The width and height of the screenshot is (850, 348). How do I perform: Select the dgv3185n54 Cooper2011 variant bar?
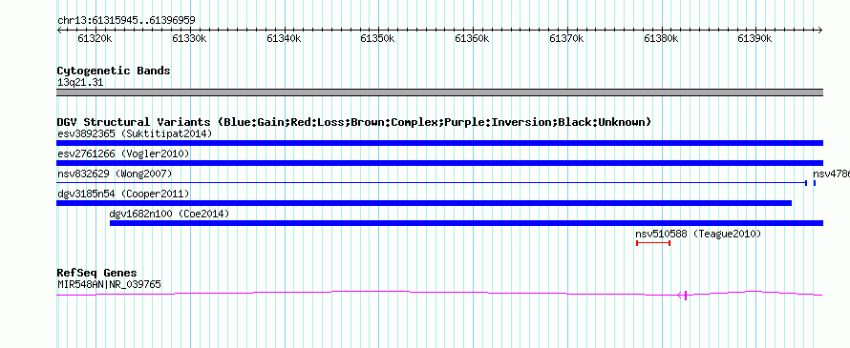[424, 203]
